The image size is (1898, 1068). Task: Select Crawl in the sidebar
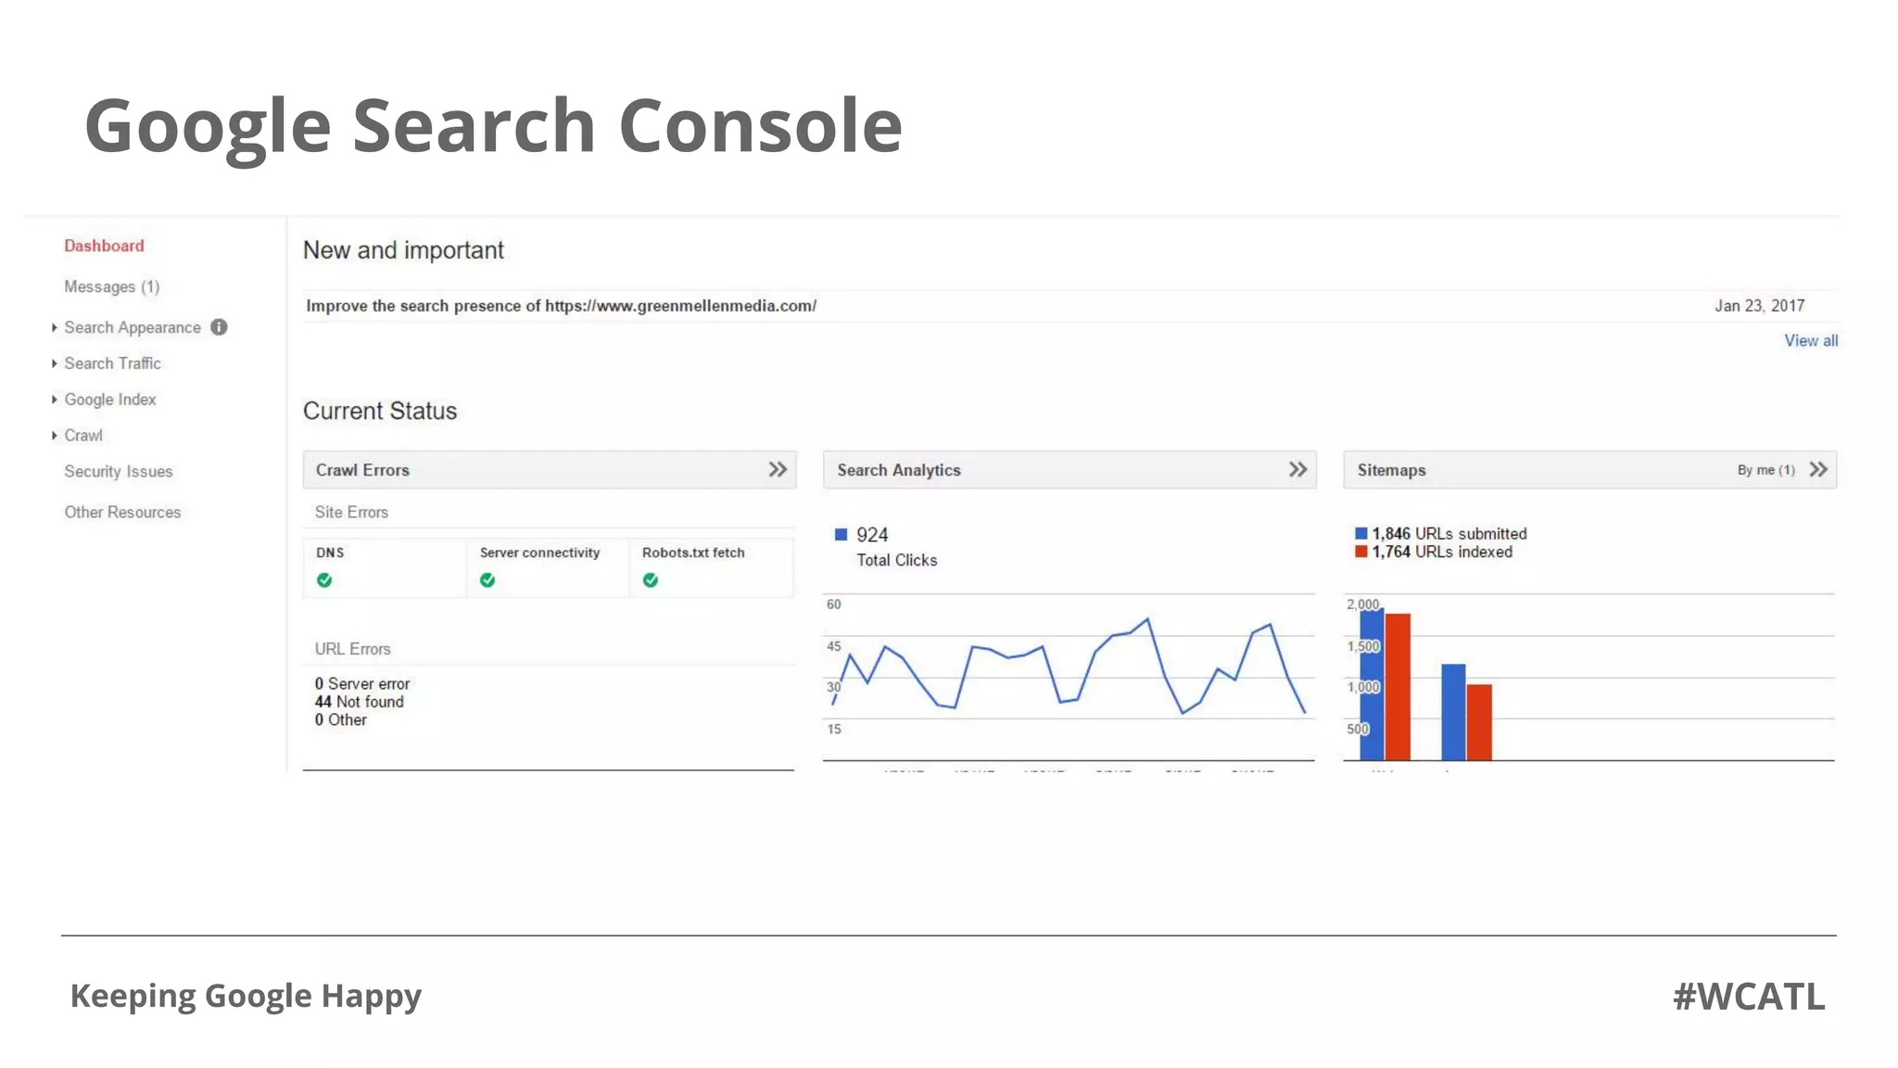point(83,436)
